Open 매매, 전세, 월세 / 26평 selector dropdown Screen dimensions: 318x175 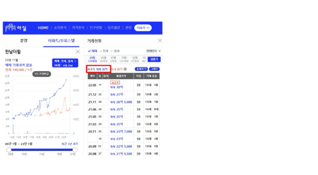pyautogui.click(x=66, y=63)
